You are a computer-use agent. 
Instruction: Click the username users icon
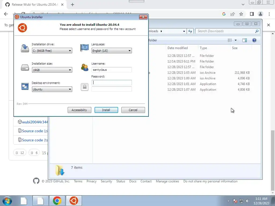[x=85, y=67]
